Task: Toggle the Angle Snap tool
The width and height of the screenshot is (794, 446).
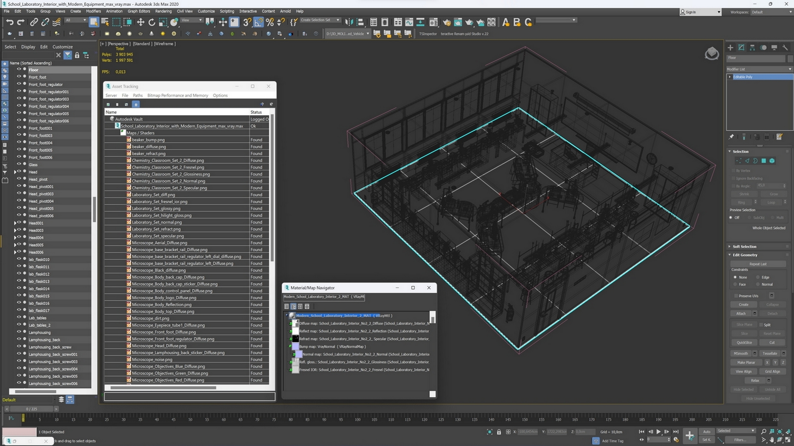Action: 258,22
